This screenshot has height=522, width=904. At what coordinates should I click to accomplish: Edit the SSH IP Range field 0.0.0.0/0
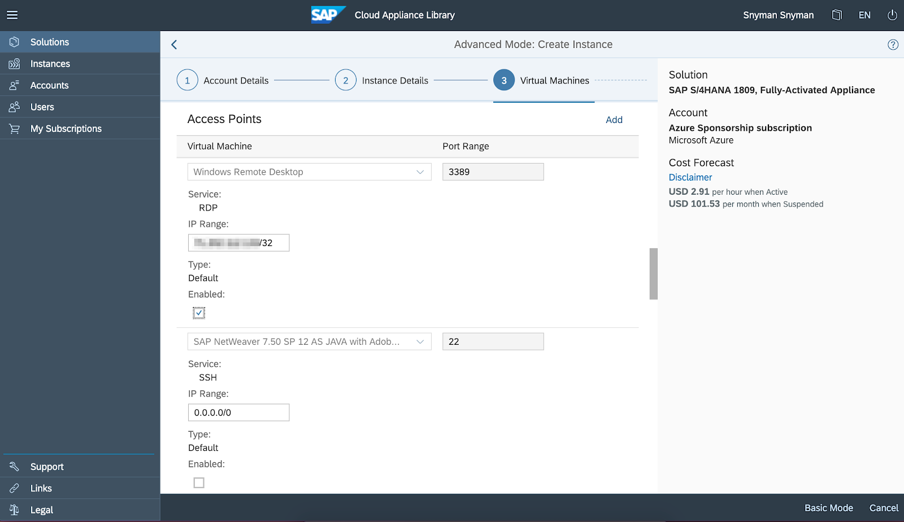coord(238,413)
